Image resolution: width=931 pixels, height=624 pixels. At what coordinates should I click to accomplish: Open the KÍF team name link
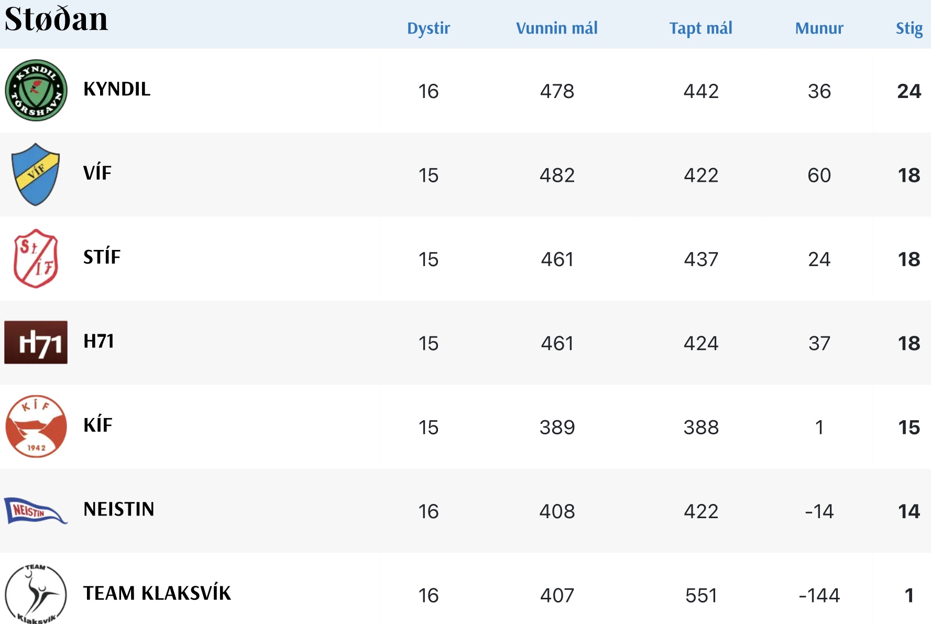pyautogui.click(x=98, y=425)
